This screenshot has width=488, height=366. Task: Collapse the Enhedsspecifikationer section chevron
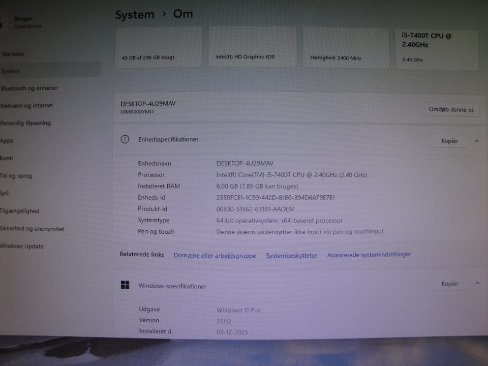click(x=477, y=141)
